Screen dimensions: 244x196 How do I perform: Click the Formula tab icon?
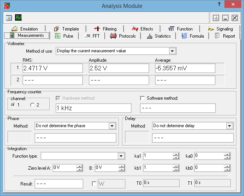[x=184, y=36]
